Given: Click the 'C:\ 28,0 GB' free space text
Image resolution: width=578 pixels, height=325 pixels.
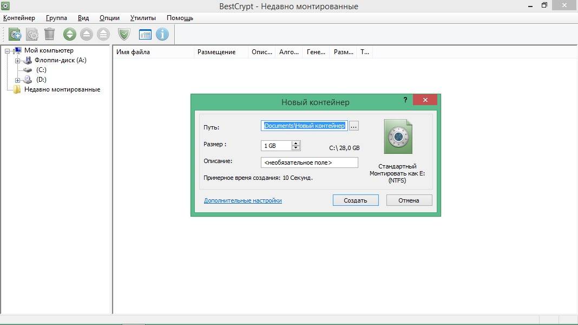Looking at the screenshot, I should 344,148.
